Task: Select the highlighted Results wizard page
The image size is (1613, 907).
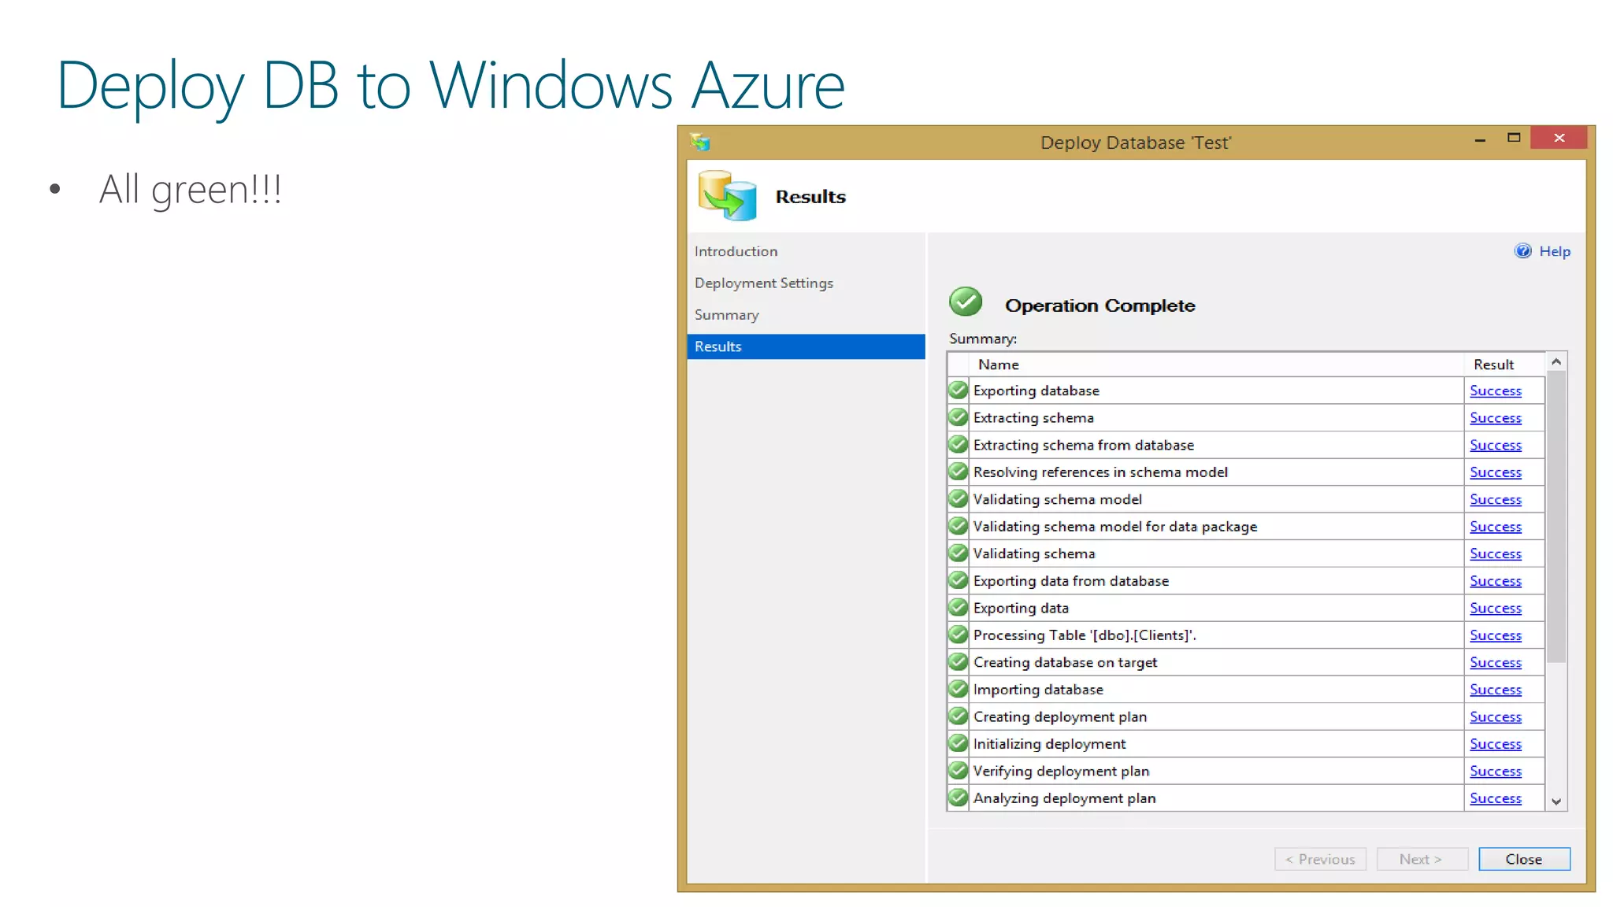Action: click(806, 346)
